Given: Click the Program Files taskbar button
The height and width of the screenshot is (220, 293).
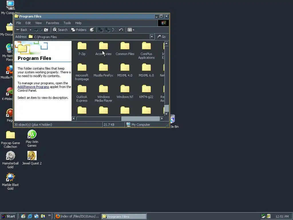Looking at the screenshot, I should [124, 217].
